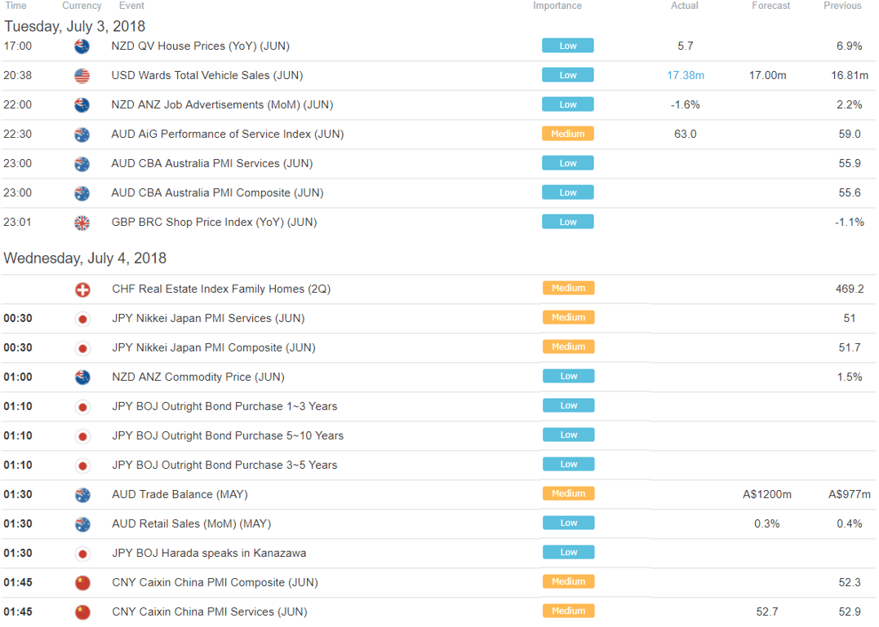This screenshot has height=627, width=879.
Task: Open JPY Nikkei Japan PMI Services event
Action: [209, 318]
